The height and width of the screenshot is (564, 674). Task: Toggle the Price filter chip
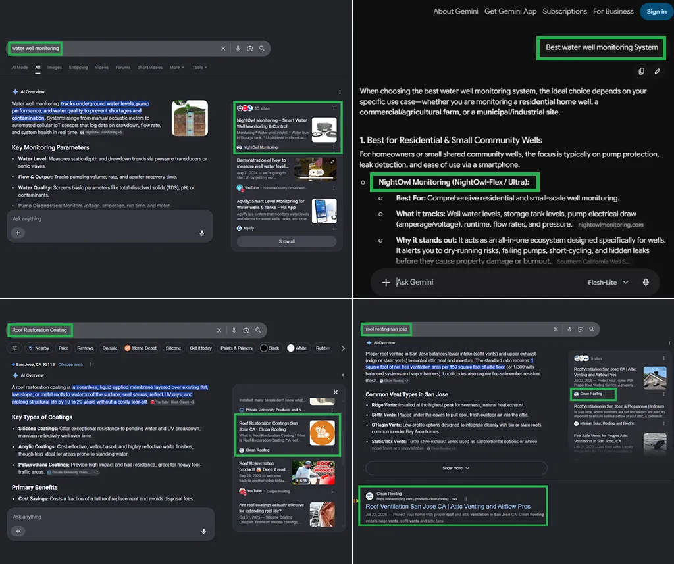(x=64, y=348)
